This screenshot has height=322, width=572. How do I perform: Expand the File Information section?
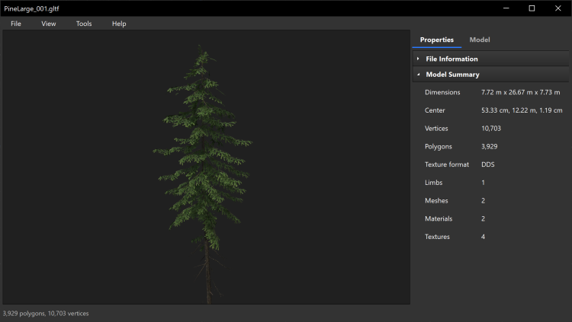(x=452, y=59)
